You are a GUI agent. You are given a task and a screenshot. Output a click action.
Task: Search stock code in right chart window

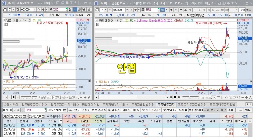pos(131,10)
